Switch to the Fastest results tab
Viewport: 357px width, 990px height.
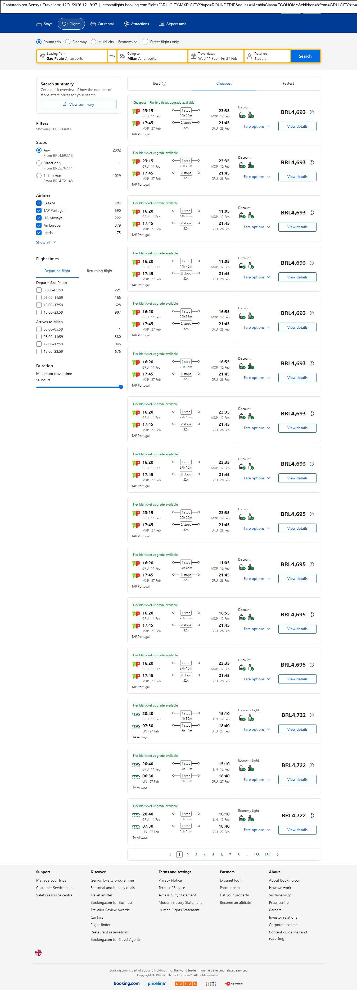(x=288, y=83)
